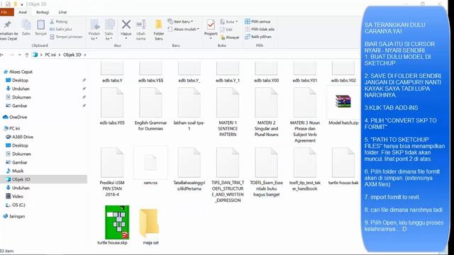Open the recent locations dropdown arrow
This screenshot has height=255, width=454.
pos(19,55)
